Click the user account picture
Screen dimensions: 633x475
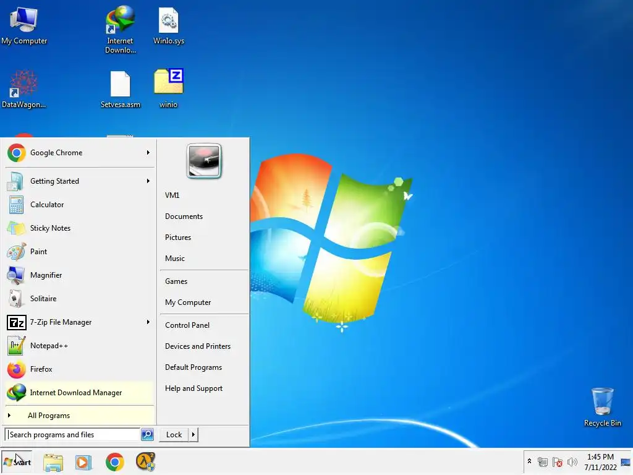[204, 161]
